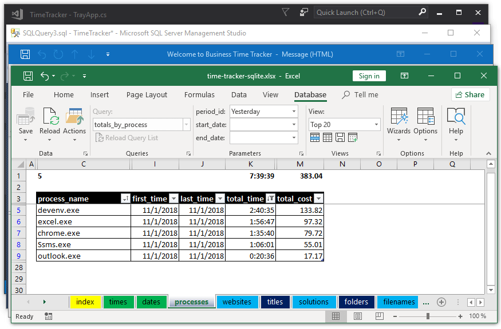Image resolution: width=501 pixels, height=329 pixels.
Task: Click the Save icon in Excel title bar
Action: pyautogui.click(x=28, y=76)
